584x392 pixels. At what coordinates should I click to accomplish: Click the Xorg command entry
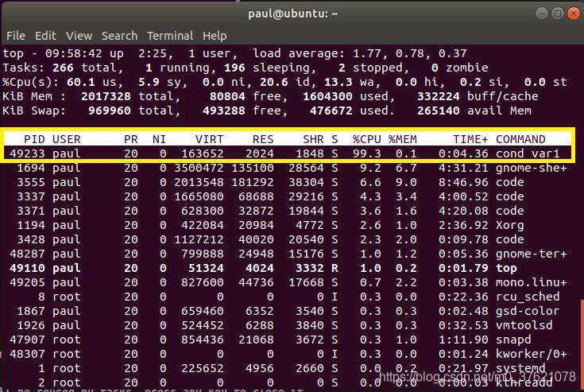point(510,226)
